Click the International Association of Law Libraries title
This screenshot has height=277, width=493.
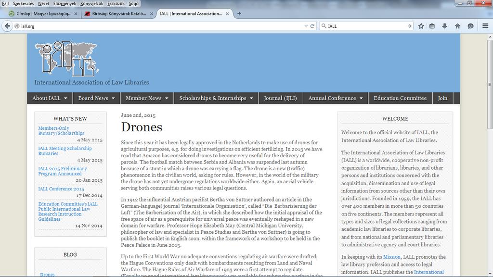pyautogui.click(x=92, y=82)
